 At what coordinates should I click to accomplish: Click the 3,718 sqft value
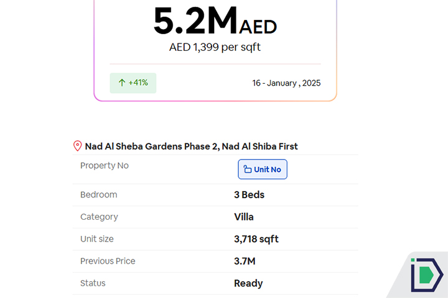[x=256, y=239]
